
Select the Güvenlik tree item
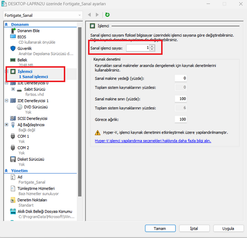tap(24, 48)
